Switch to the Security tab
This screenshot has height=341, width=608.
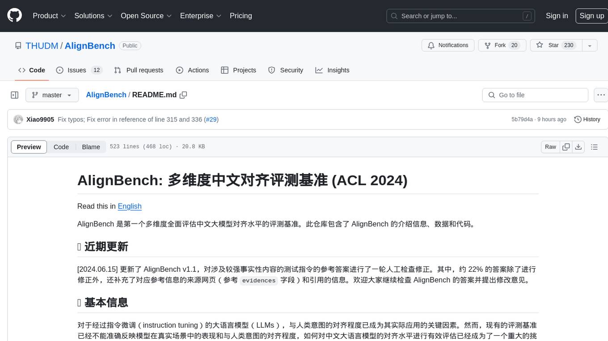(x=286, y=70)
